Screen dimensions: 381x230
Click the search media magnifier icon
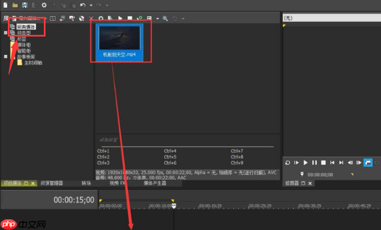coord(165,19)
